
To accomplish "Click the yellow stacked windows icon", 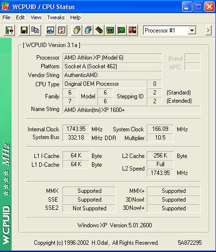I will [x=77, y=30].
